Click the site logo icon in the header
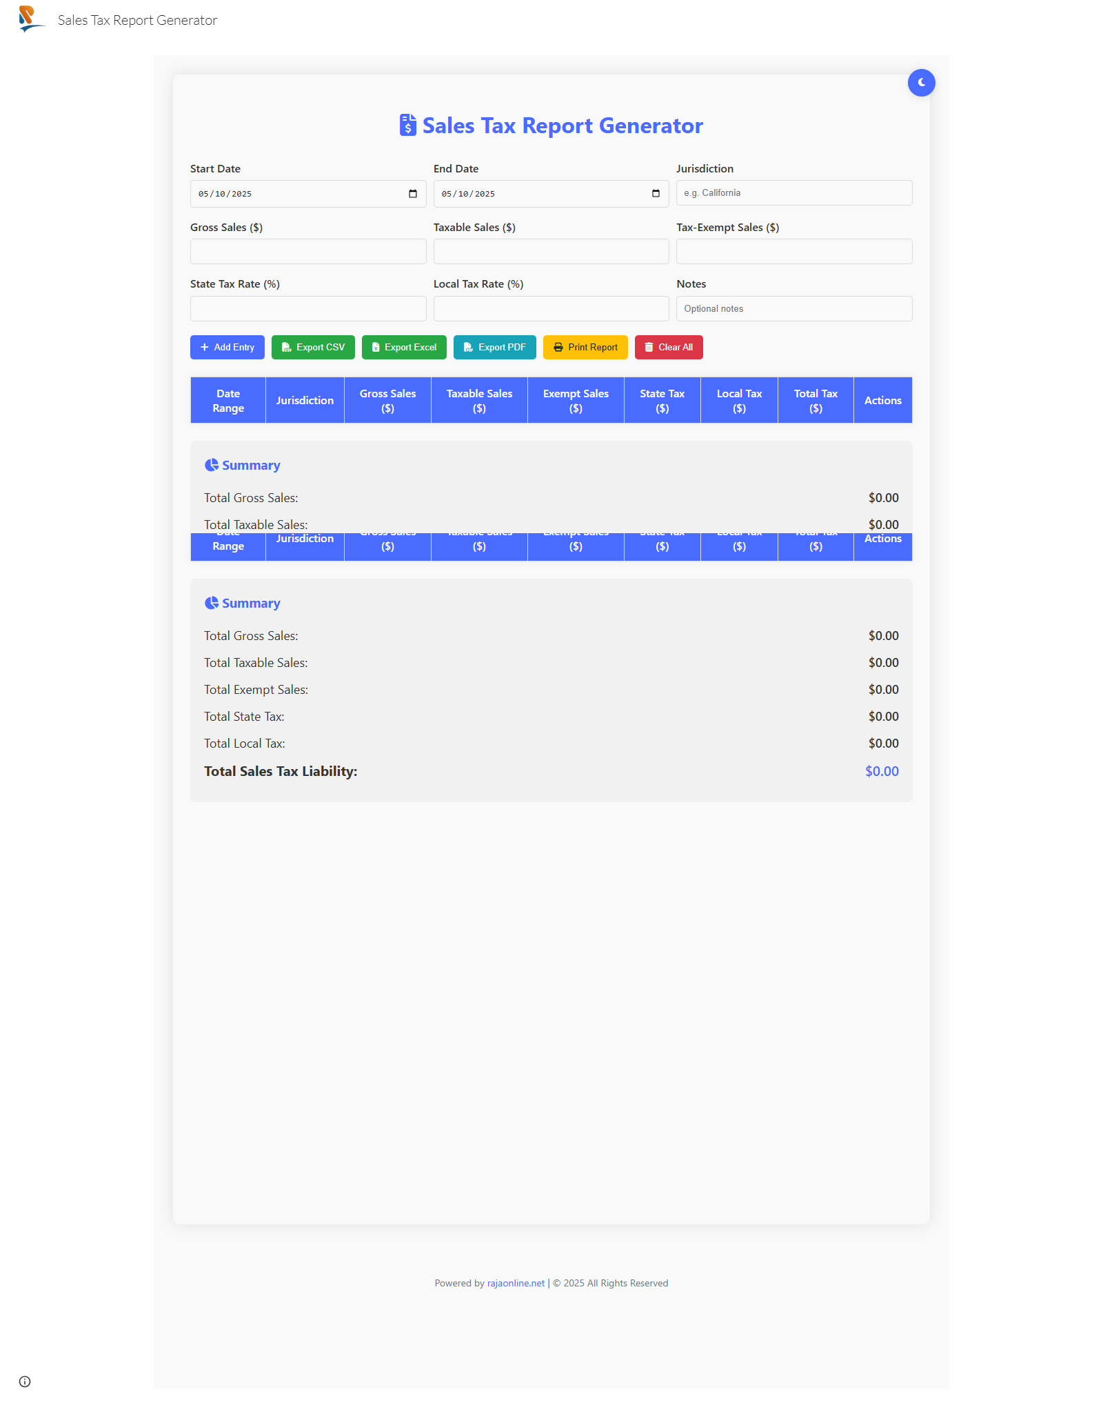This screenshot has height=1405, width=1103. click(31, 19)
